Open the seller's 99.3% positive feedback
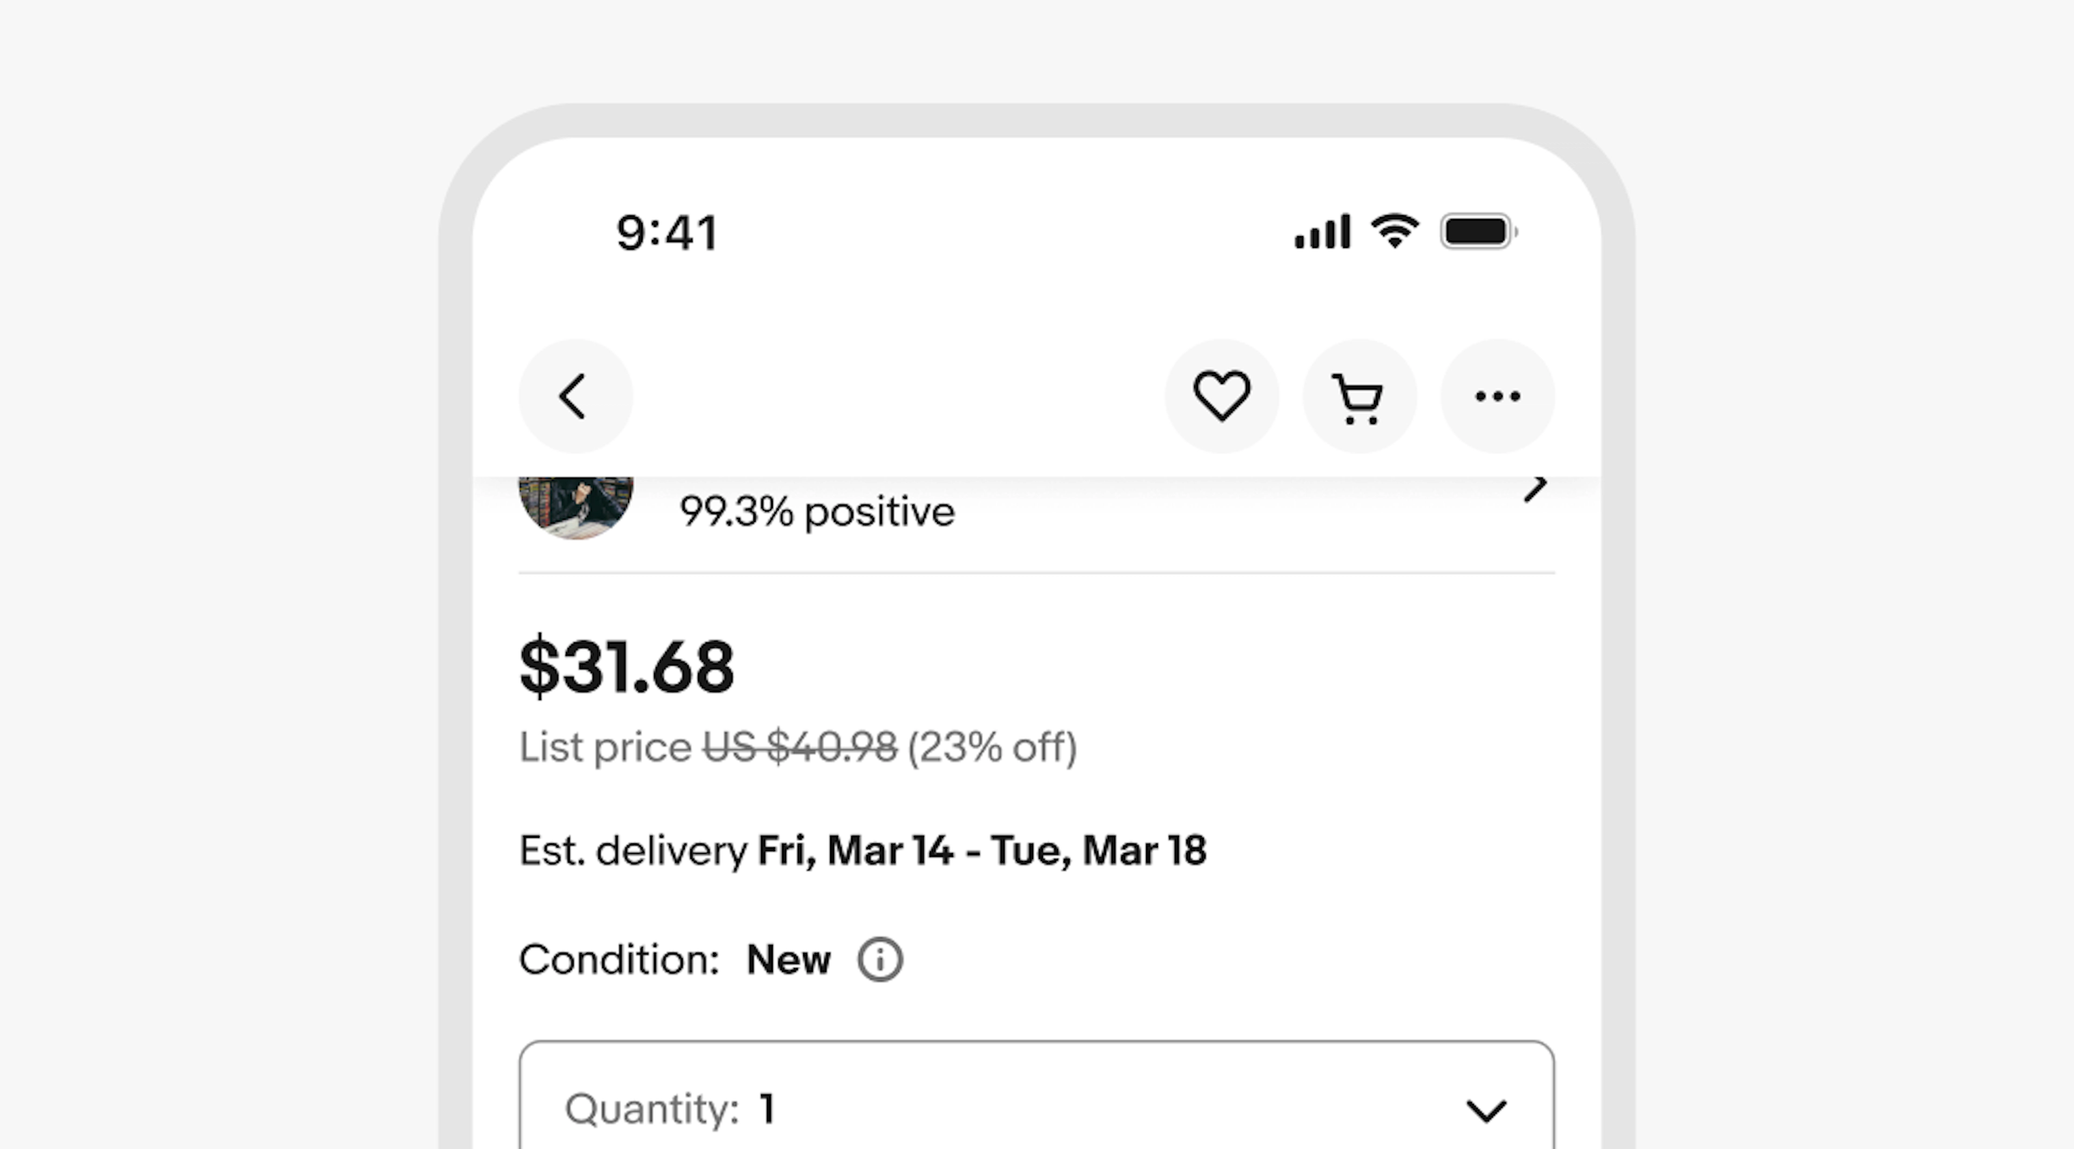Image resolution: width=2074 pixels, height=1149 pixels. click(x=817, y=510)
